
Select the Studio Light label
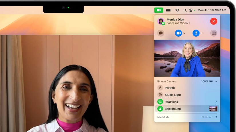173,95
